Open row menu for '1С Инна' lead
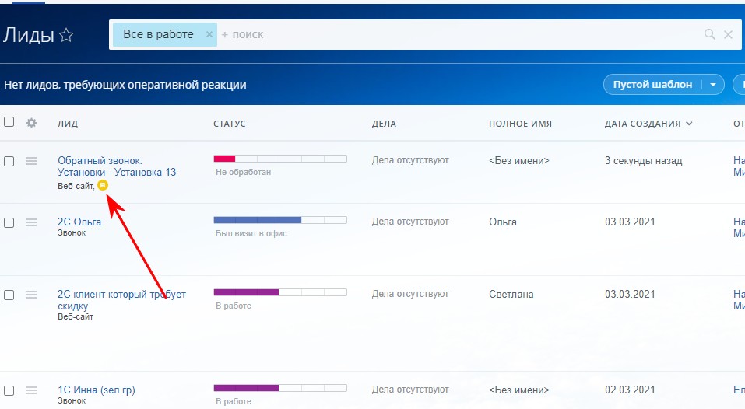The width and height of the screenshot is (745, 409). tap(31, 391)
